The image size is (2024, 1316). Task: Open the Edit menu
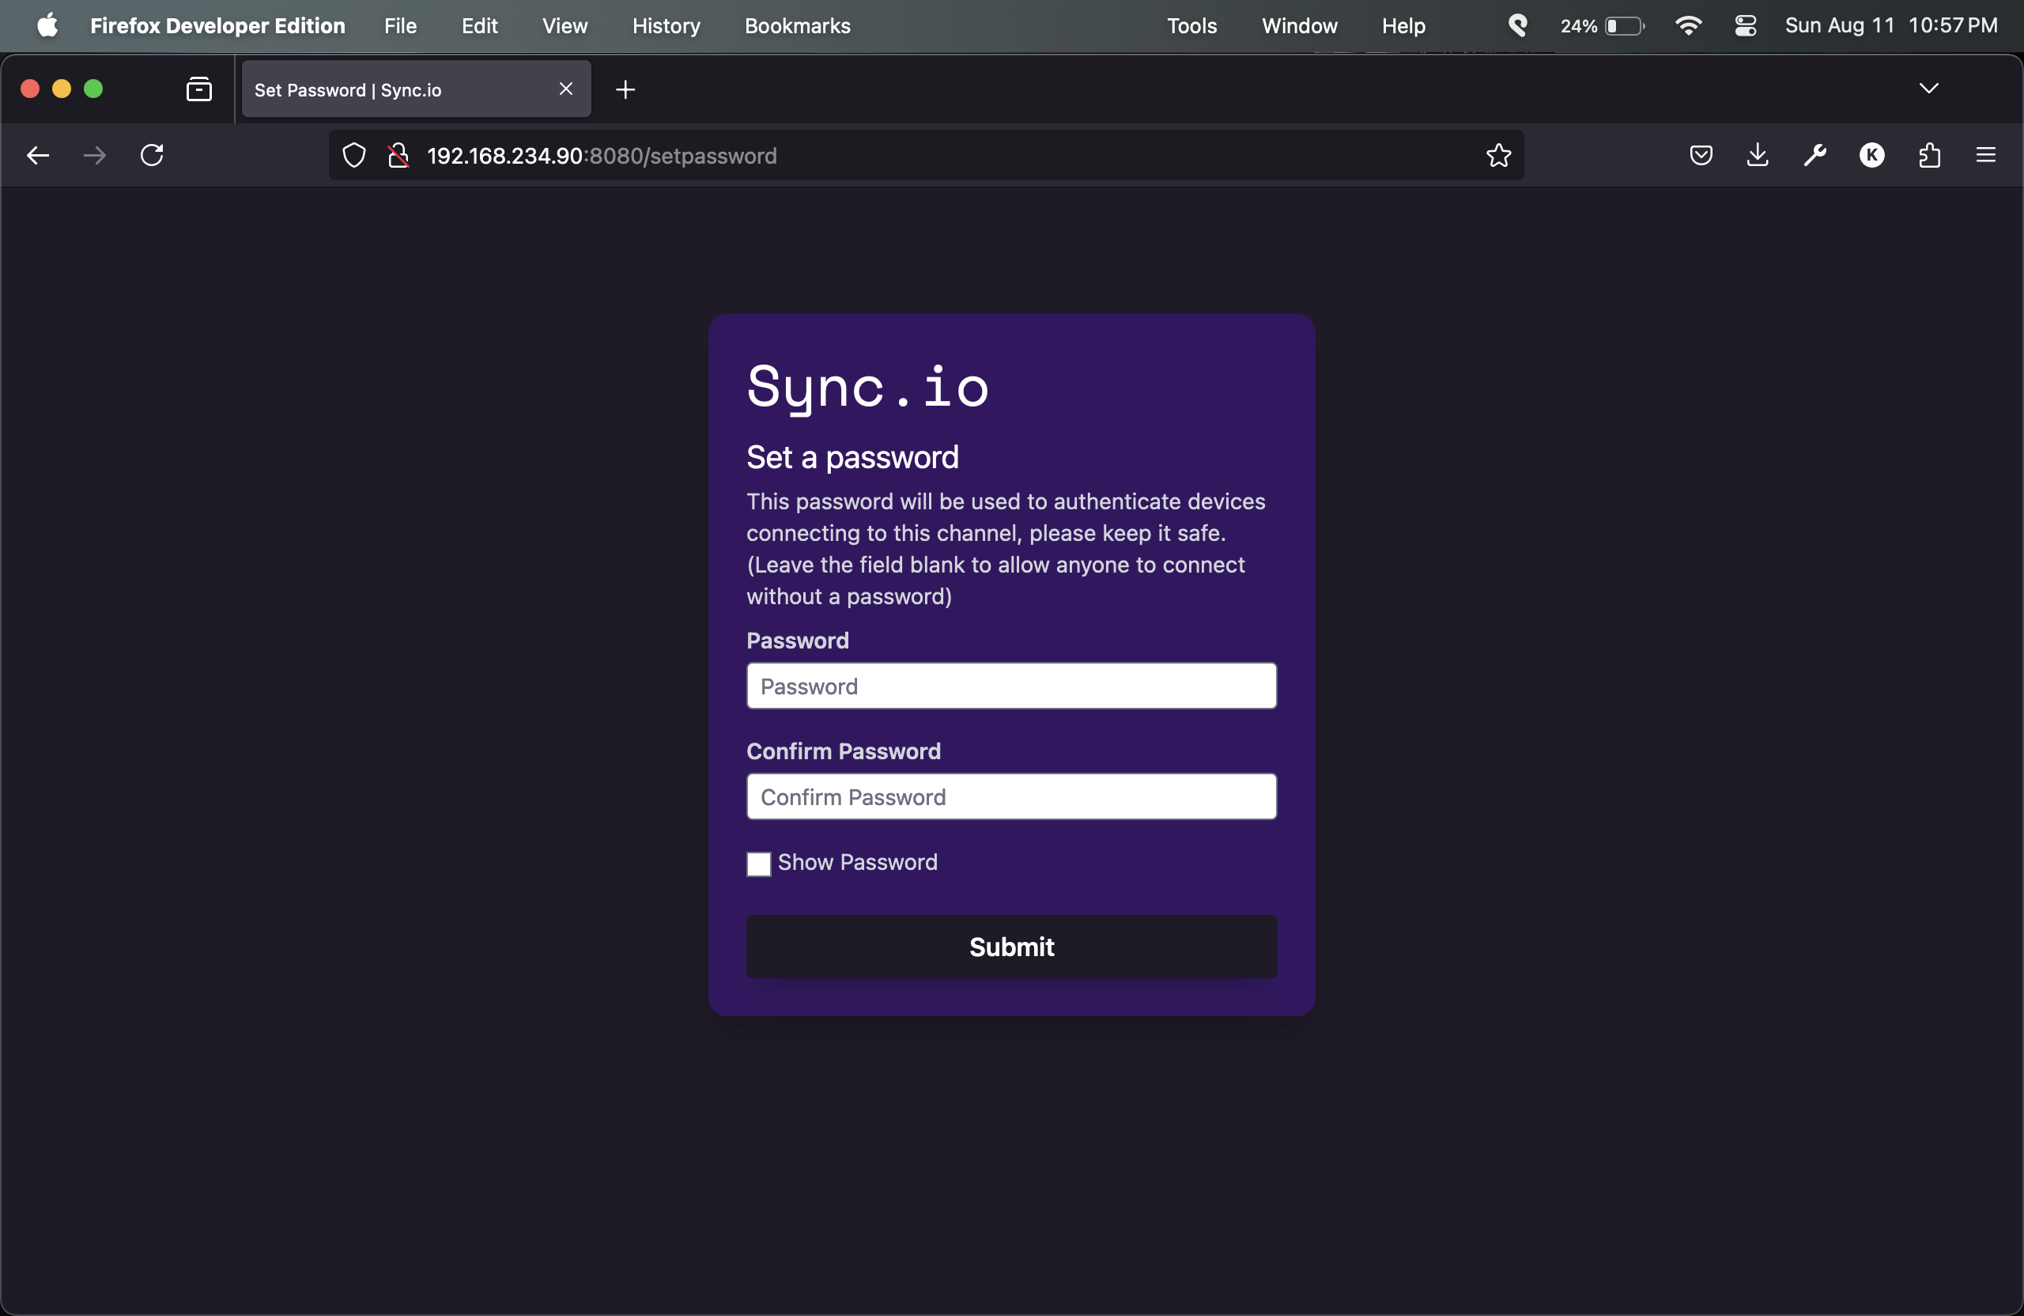pyautogui.click(x=480, y=25)
